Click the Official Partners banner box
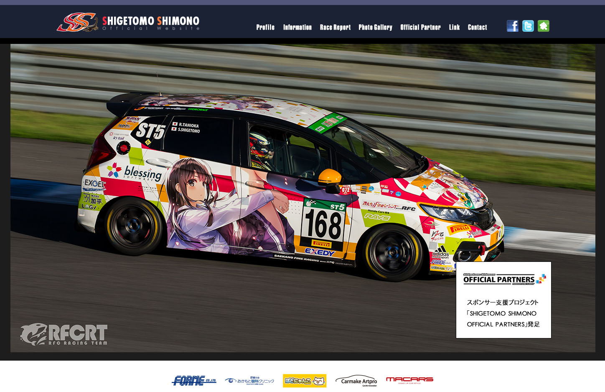605x392 pixels. coord(503,300)
